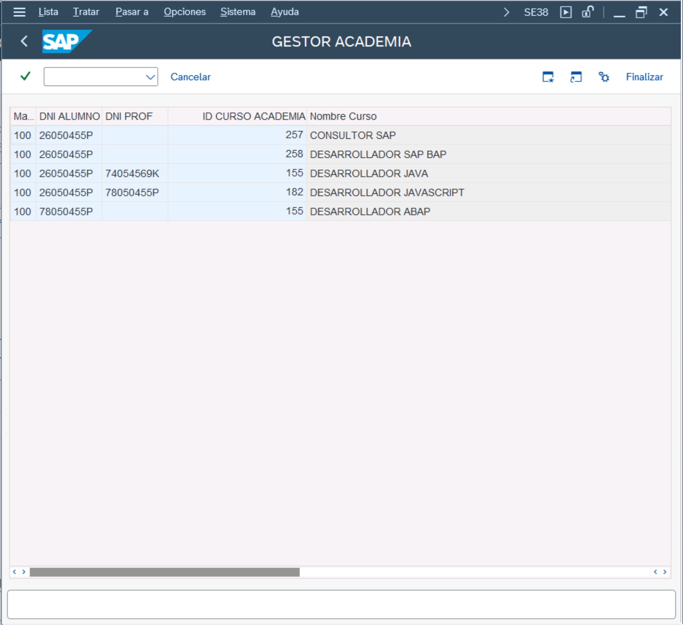Screen dimensions: 683x625
Task: Open the Sistema menu
Action: (x=238, y=12)
